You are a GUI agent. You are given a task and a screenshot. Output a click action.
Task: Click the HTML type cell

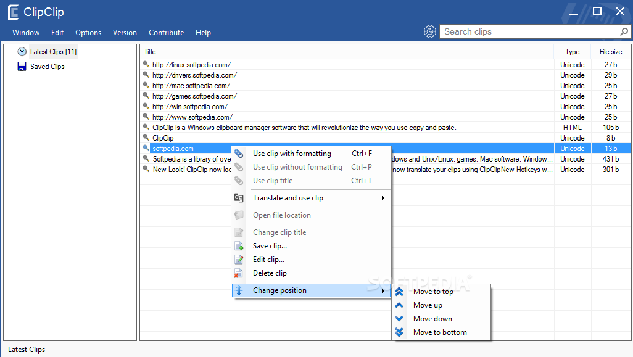tap(573, 128)
